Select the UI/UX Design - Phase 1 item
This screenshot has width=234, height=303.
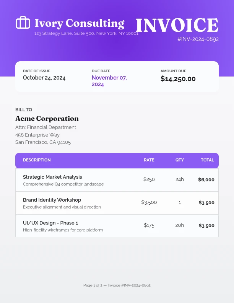[x=50, y=223]
